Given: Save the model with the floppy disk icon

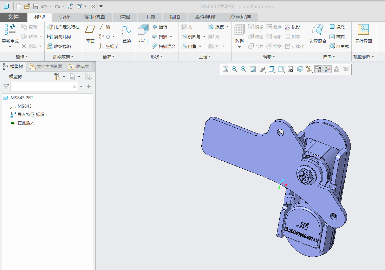Looking at the screenshot, I should 35,6.
